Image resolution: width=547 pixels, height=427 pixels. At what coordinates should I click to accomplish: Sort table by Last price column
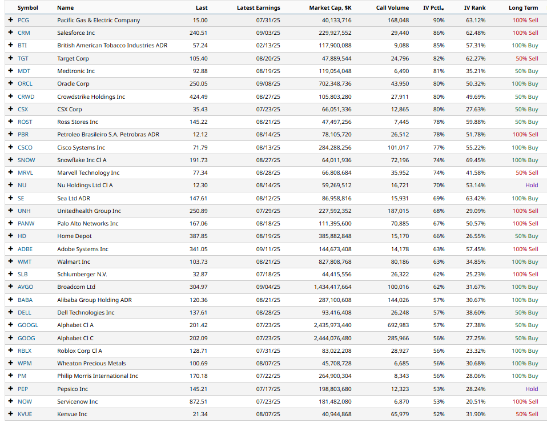202,7
